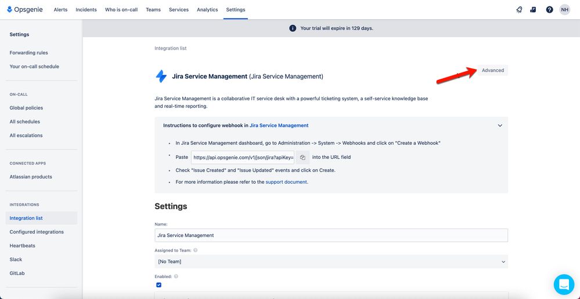Viewport: 580px width, 299px height.
Task: Open Heartbeats in sidebar
Action: pyautogui.click(x=23, y=246)
